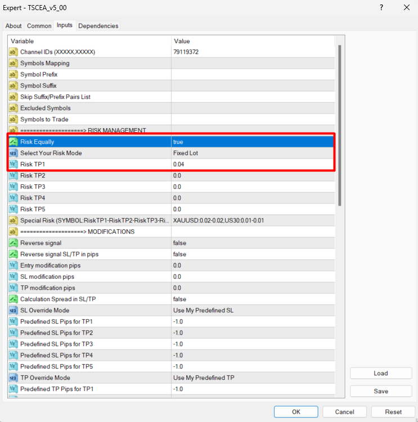Click the decimal icon beside Risk TP1

click(x=14, y=164)
